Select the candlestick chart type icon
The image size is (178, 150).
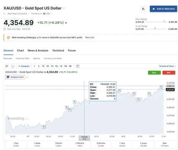pyautogui.click(x=7, y=66)
